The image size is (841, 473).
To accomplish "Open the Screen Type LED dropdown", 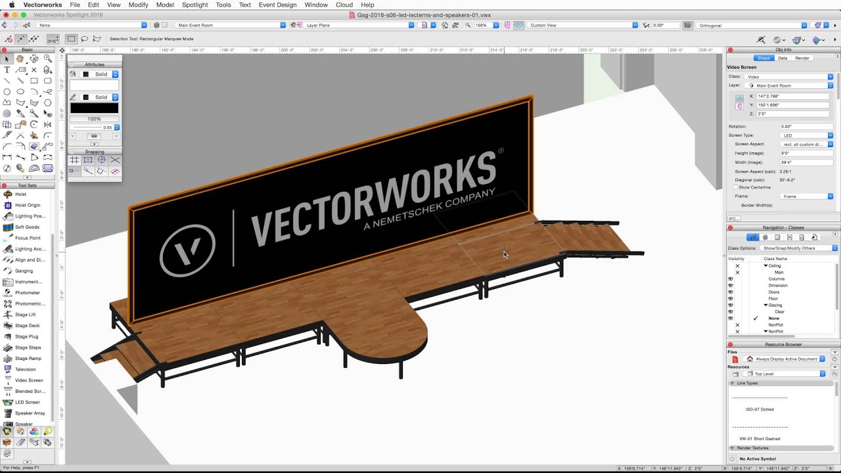I will pos(807,135).
